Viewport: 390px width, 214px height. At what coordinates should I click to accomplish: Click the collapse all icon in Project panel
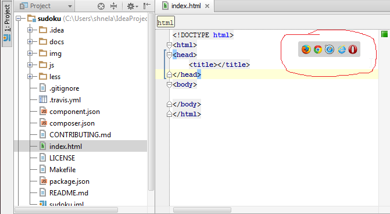[x=114, y=6]
